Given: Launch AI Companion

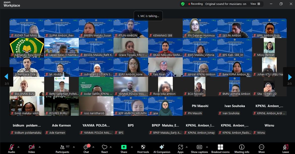Looking at the screenshot, I should (x=162, y=148).
